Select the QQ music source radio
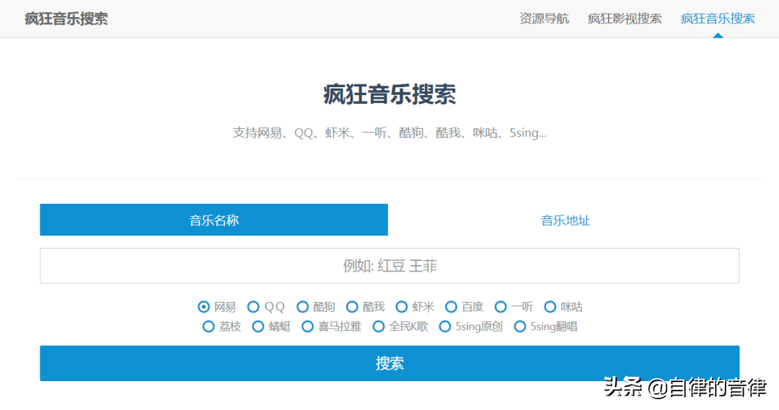 [x=253, y=307]
